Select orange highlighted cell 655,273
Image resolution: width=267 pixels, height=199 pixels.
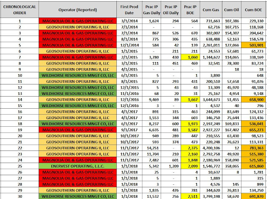pyautogui.click(x=254, y=130)
